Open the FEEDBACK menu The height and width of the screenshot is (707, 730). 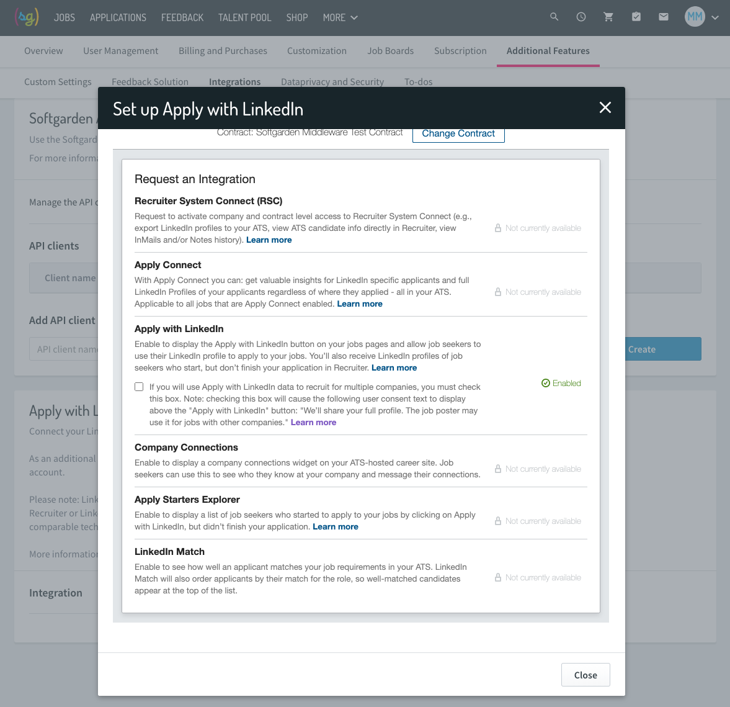pyautogui.click(x=182, y=18)
